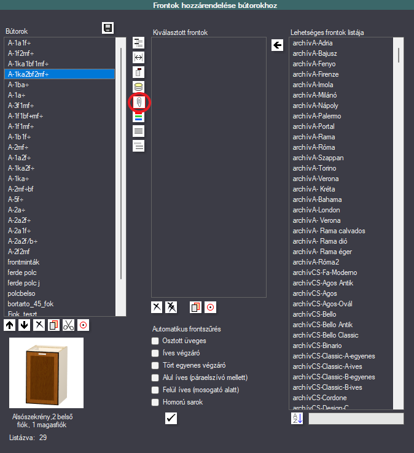Click the save floppy disk icon above Bútorok
The height and width of the screenshot is (453, 414).
[x=108, y=28]
